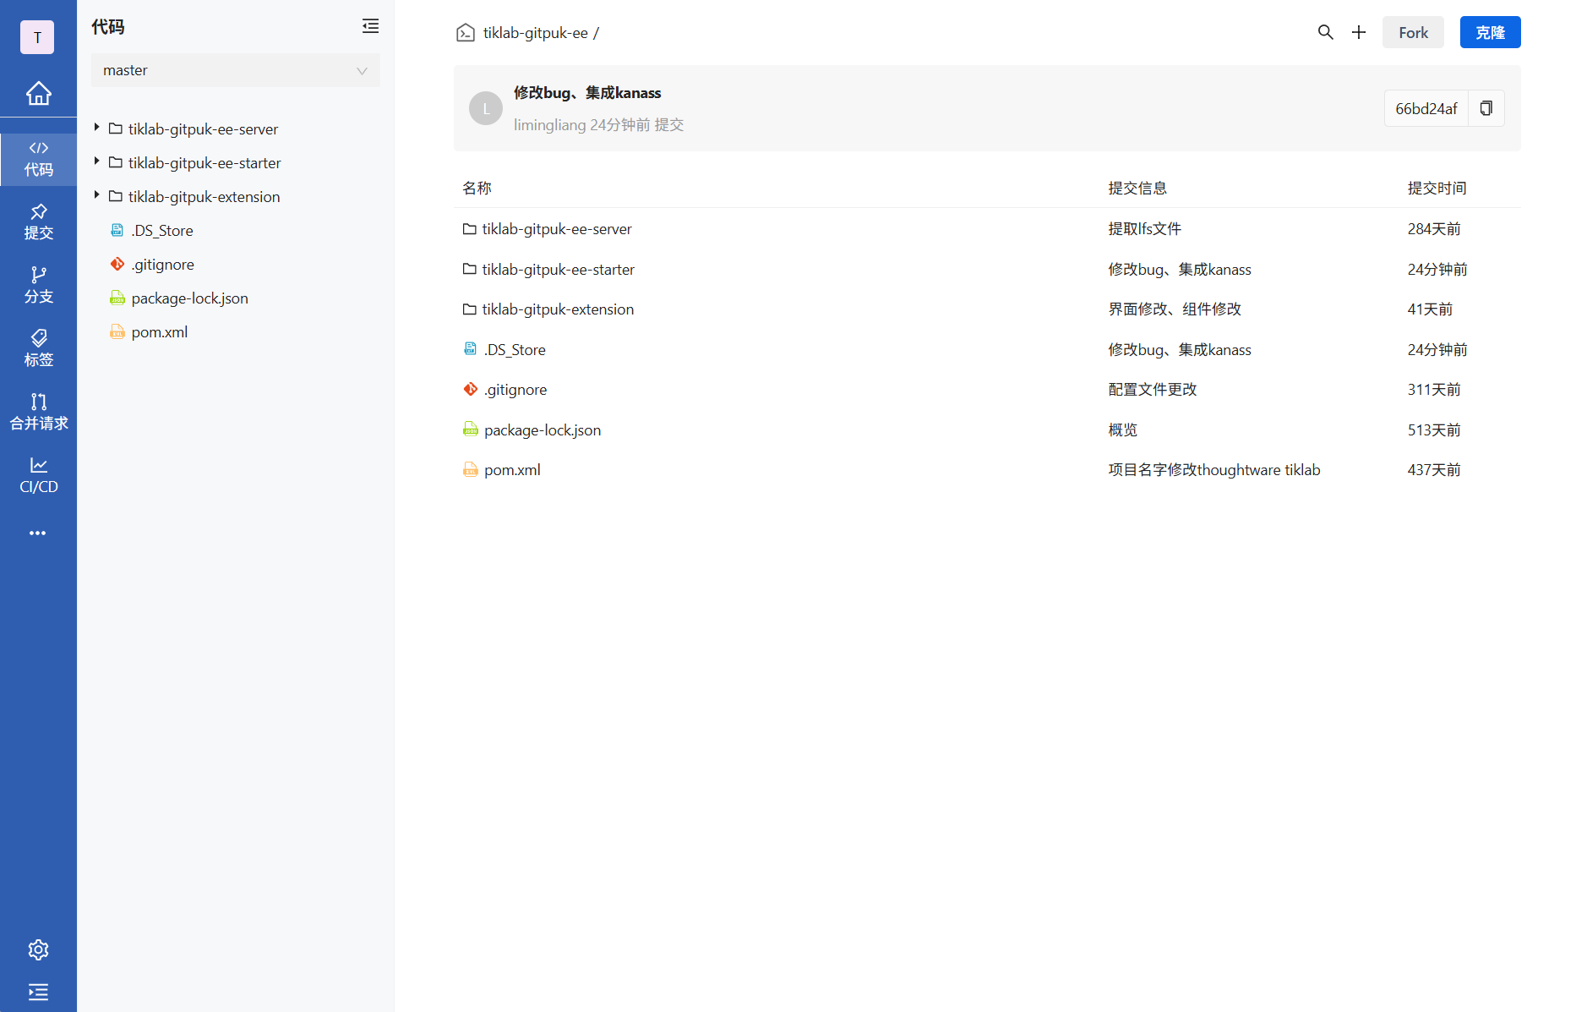Open the search magnifier icon
The width and height of the screenshot is (1576, 1012).
click(1325, 32)
